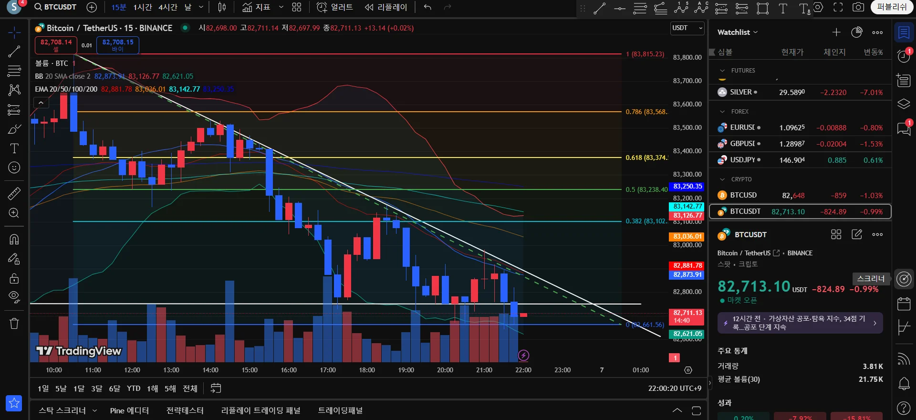Expand the timeframe interval dropdown arrow
Viewport: 916px width, 420px height.
pyautogui.click(x=201, y=7)
